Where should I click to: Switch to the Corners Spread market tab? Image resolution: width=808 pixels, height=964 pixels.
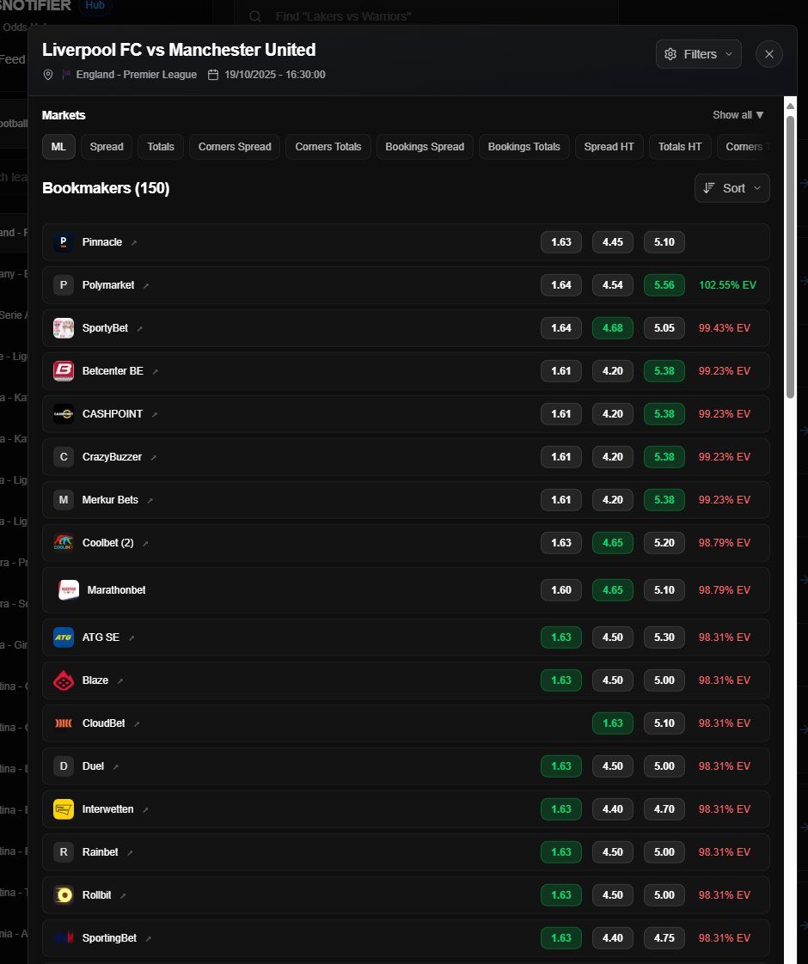pyautogui.click(x=234, y=146)
